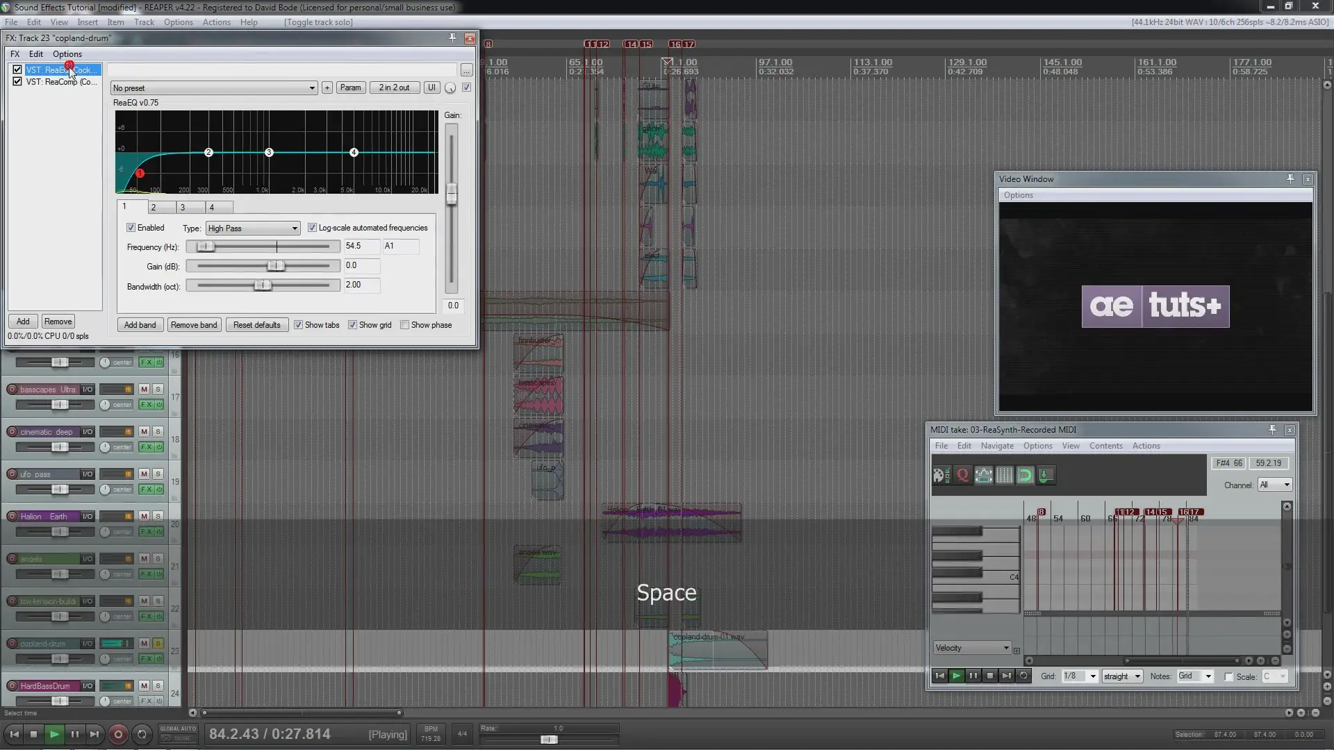Mute the cinematic deep track
Viewport: 1334px width, 750px height.
[x=144, y=432]
